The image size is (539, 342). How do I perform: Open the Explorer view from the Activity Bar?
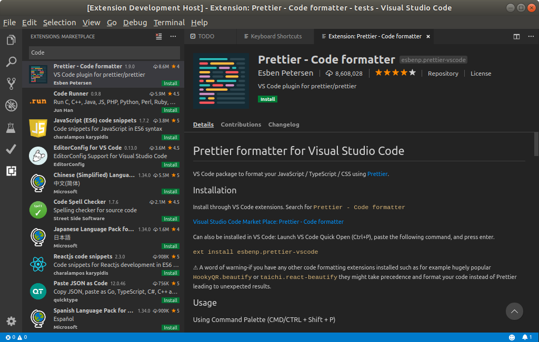[x=11, y=39]
